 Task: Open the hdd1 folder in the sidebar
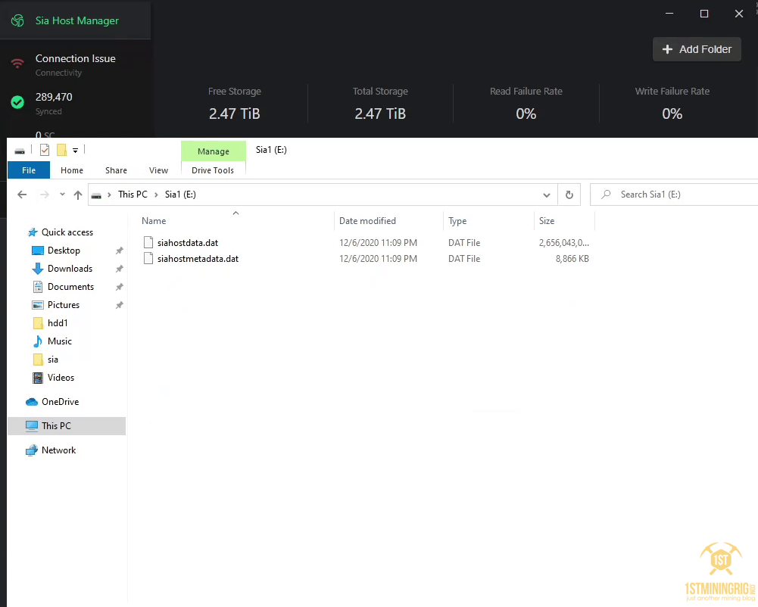58,323
